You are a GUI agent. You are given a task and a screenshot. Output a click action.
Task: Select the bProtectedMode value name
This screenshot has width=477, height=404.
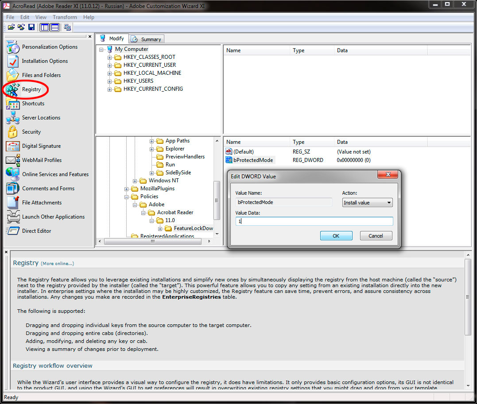coord(253,160)
